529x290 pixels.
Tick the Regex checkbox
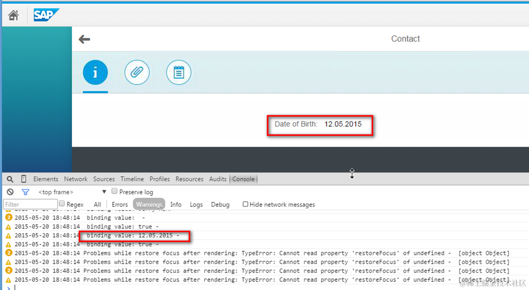click(x=62, y=204)
